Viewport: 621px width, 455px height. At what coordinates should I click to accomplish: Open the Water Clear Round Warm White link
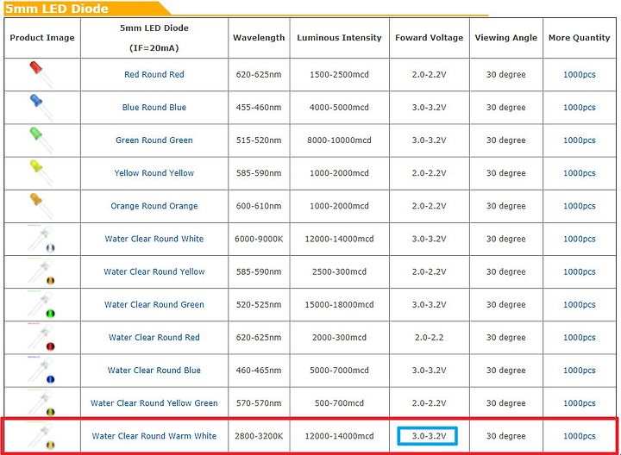(x=154, y=436)
